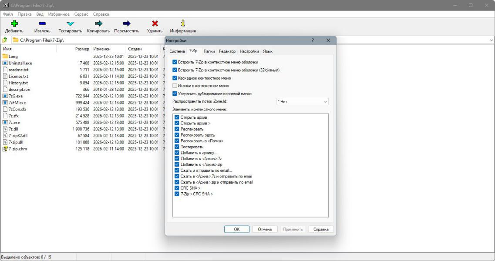The image size is (495, 261).
Task: Open the Zone.Id stream dropdown
Action: pyautogui.click(x=303, y=101)
